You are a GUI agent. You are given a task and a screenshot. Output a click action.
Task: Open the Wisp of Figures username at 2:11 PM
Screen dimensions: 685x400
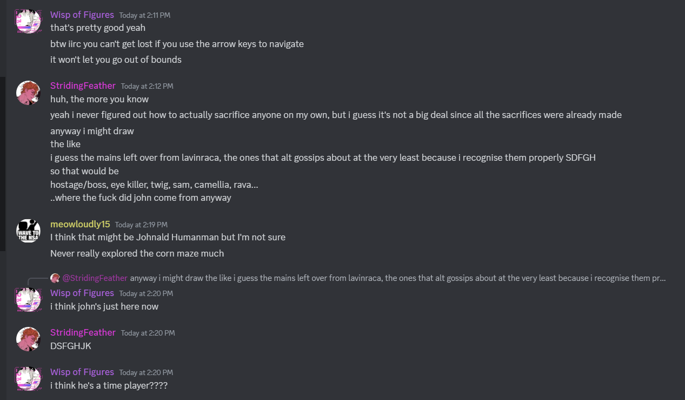click(x=82, y=15)
